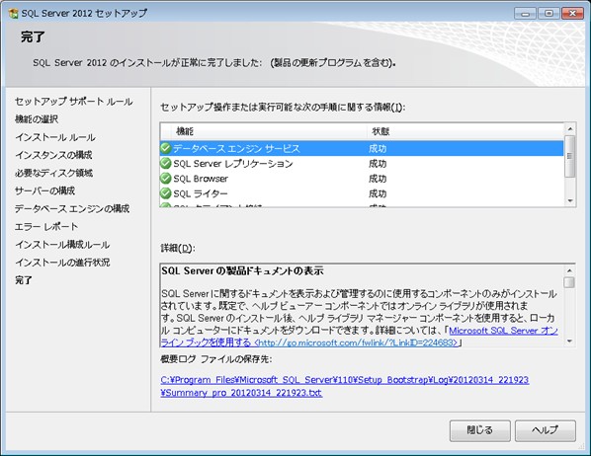The height and width of the screenshot is (456, 591).
Task: Click SQL Server setup icon in title bar
Action: click(13, 13)
